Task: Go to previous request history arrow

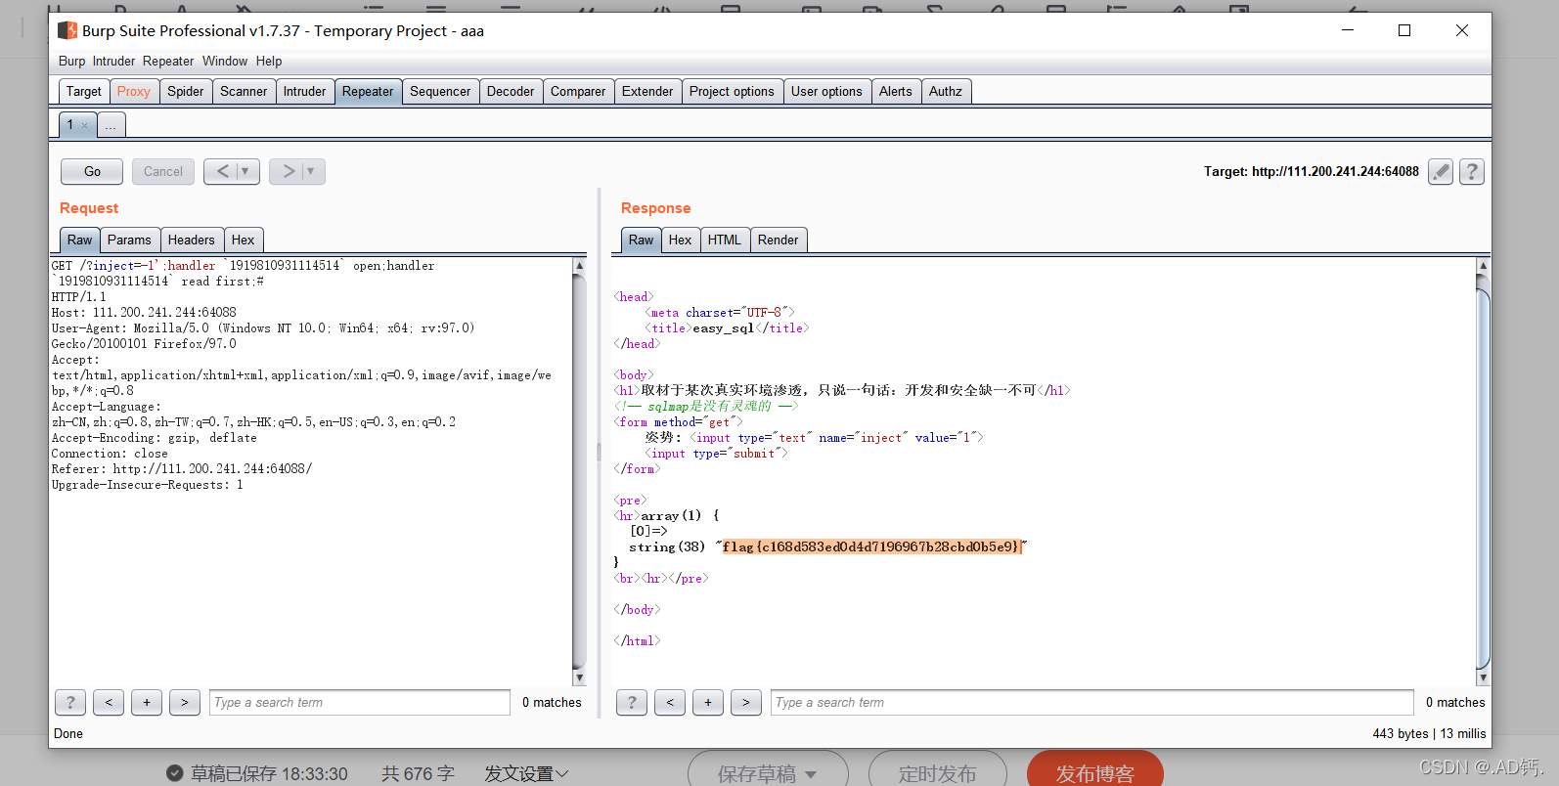Action: (223, 171)
